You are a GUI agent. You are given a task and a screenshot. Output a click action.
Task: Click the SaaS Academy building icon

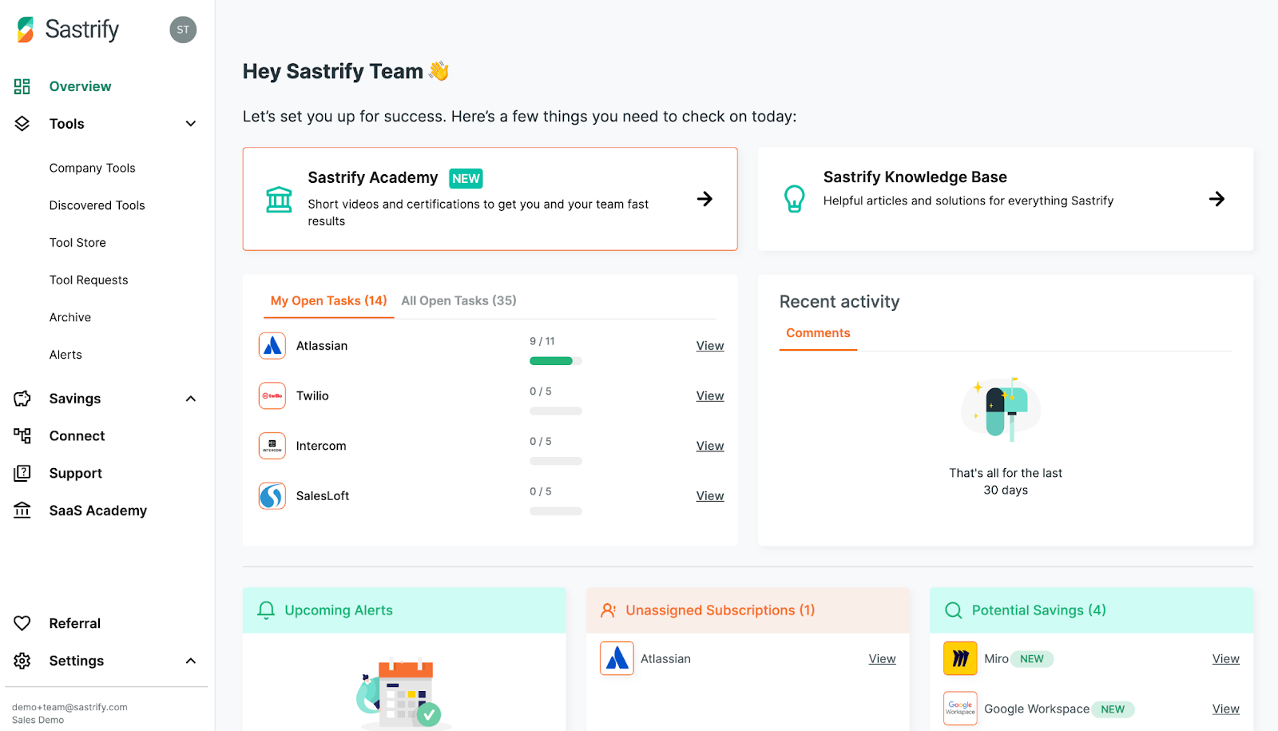coord(22,511)
